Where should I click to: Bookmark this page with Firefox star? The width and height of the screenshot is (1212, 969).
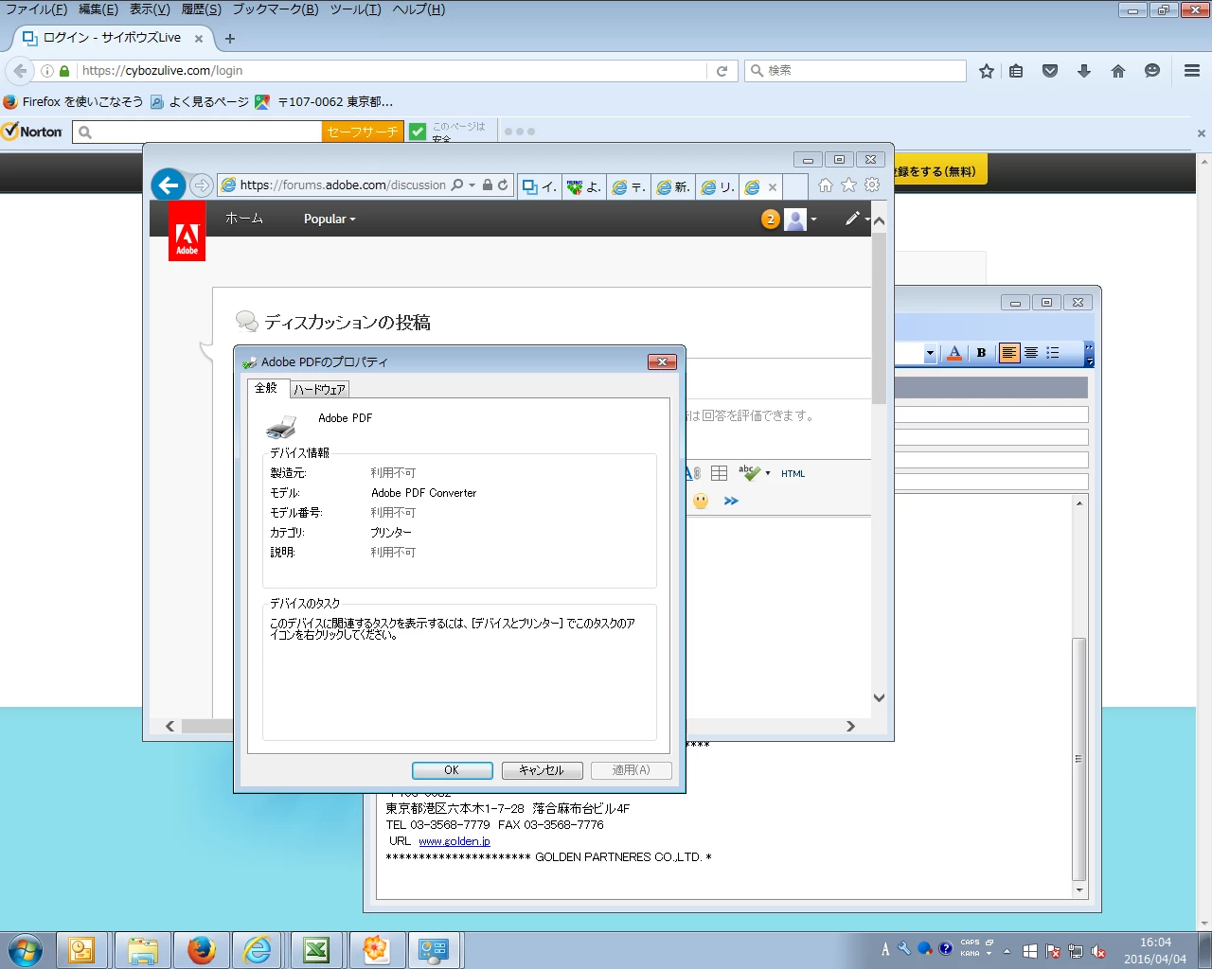click(987, 71)
